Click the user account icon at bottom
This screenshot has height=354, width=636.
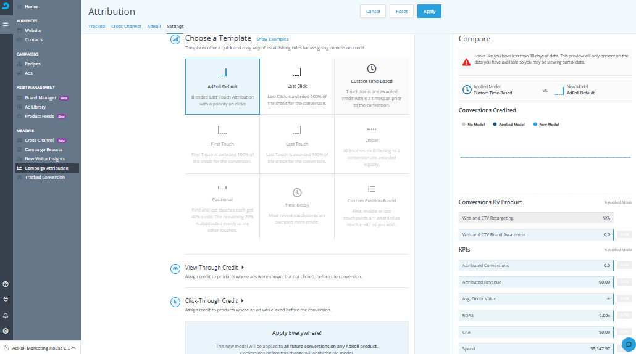(x=6, y=348)
